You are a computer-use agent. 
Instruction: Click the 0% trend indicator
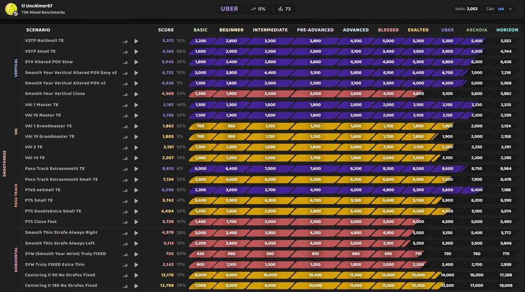[x=258, y=9]
